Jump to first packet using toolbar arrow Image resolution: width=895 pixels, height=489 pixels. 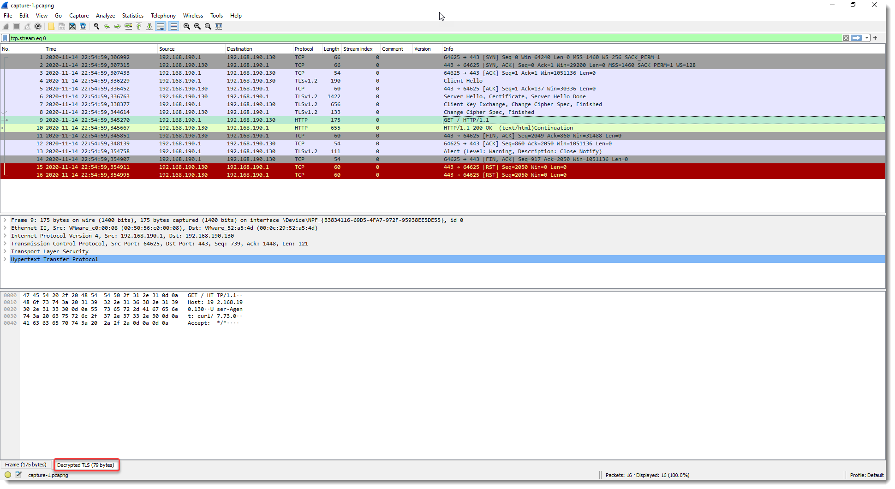point(139,26)
